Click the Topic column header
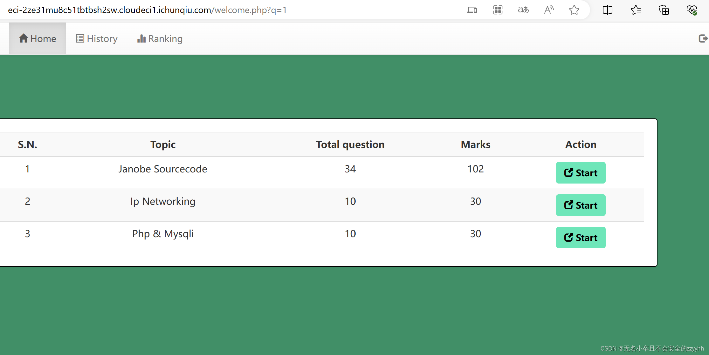The width and height of the screenshot is (709, 355). (x=163, y=144)
